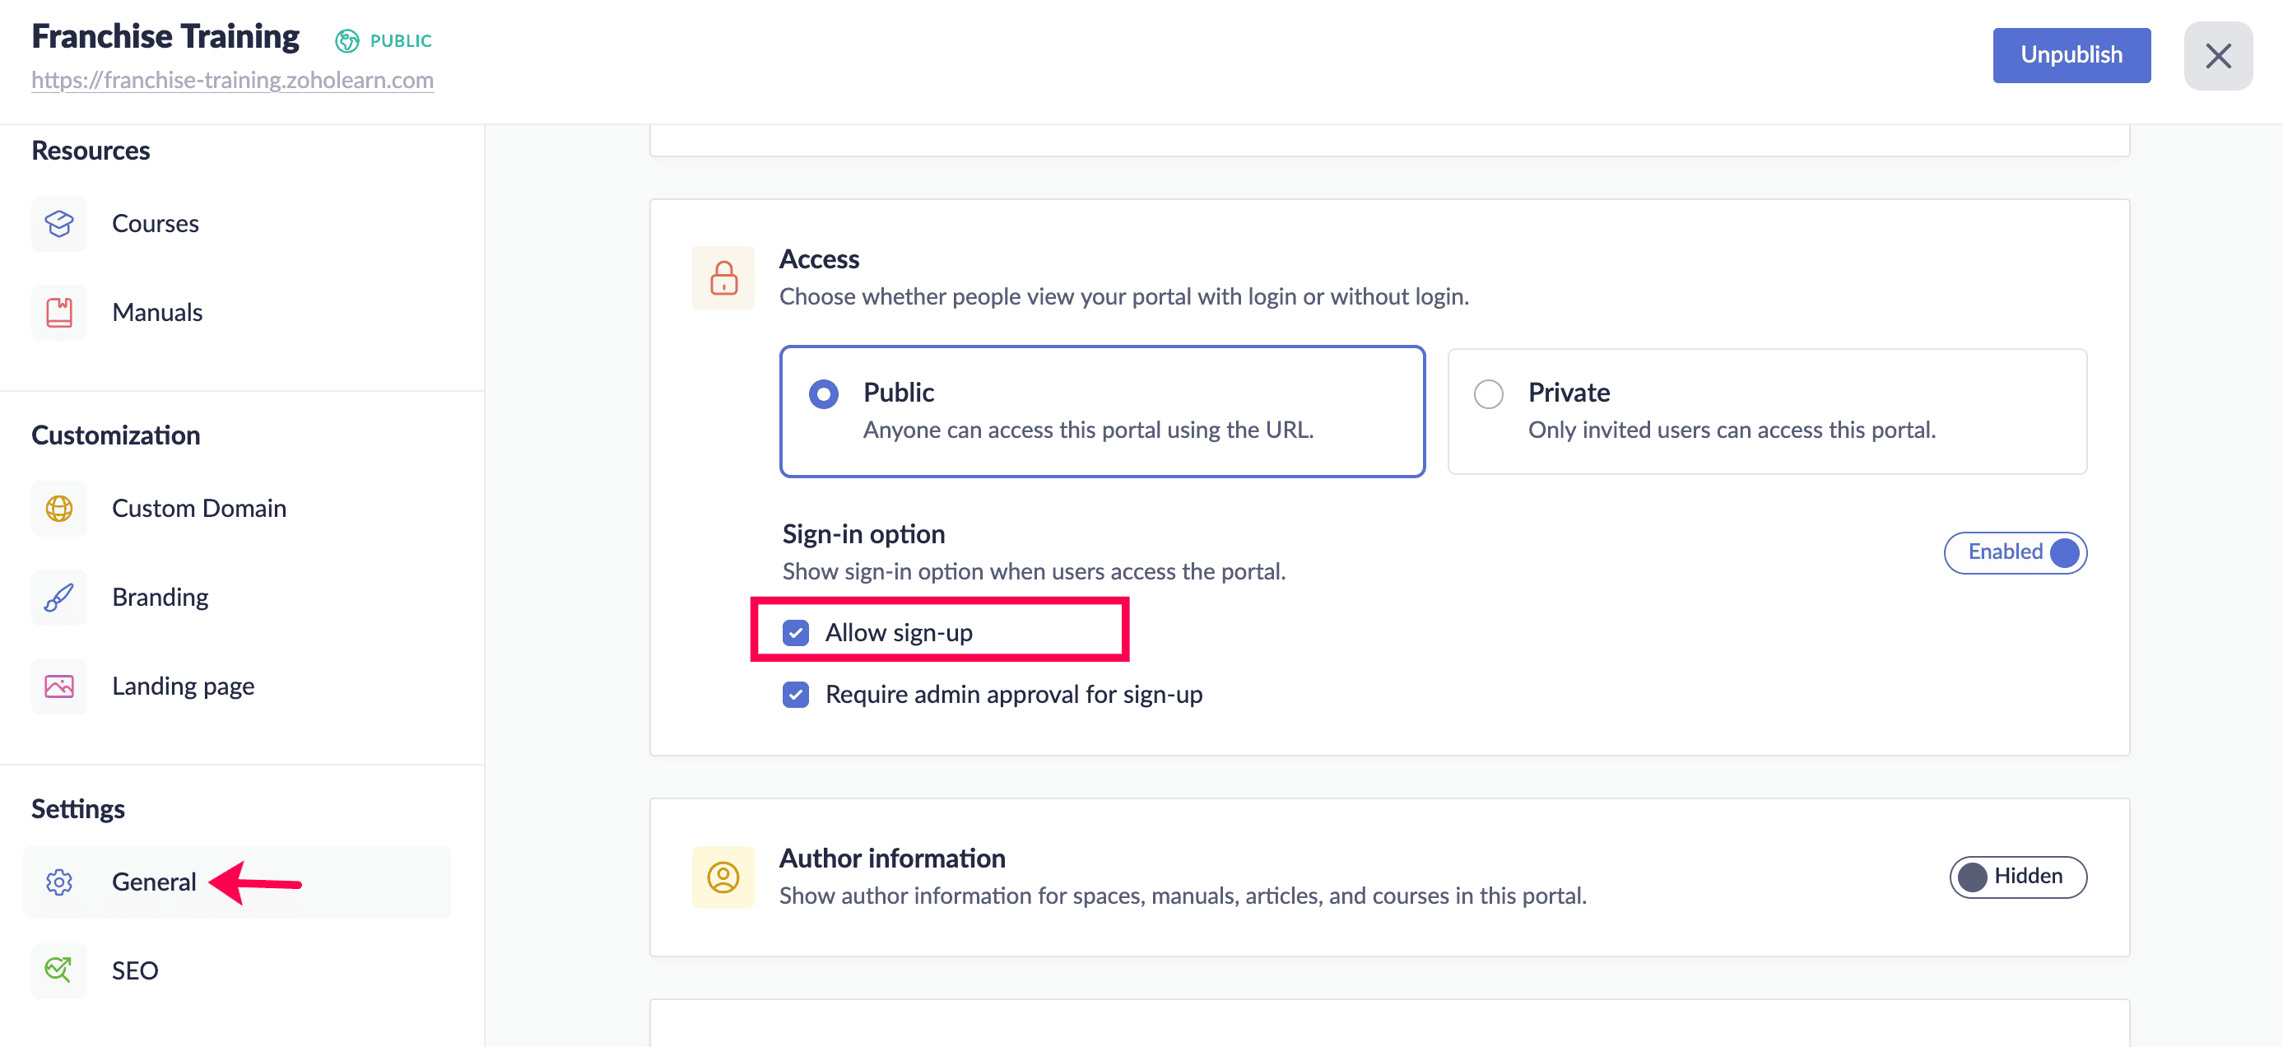The image size is (2283, 1047).
Task: Select the Public access radio button
Action: pos(823,393)
